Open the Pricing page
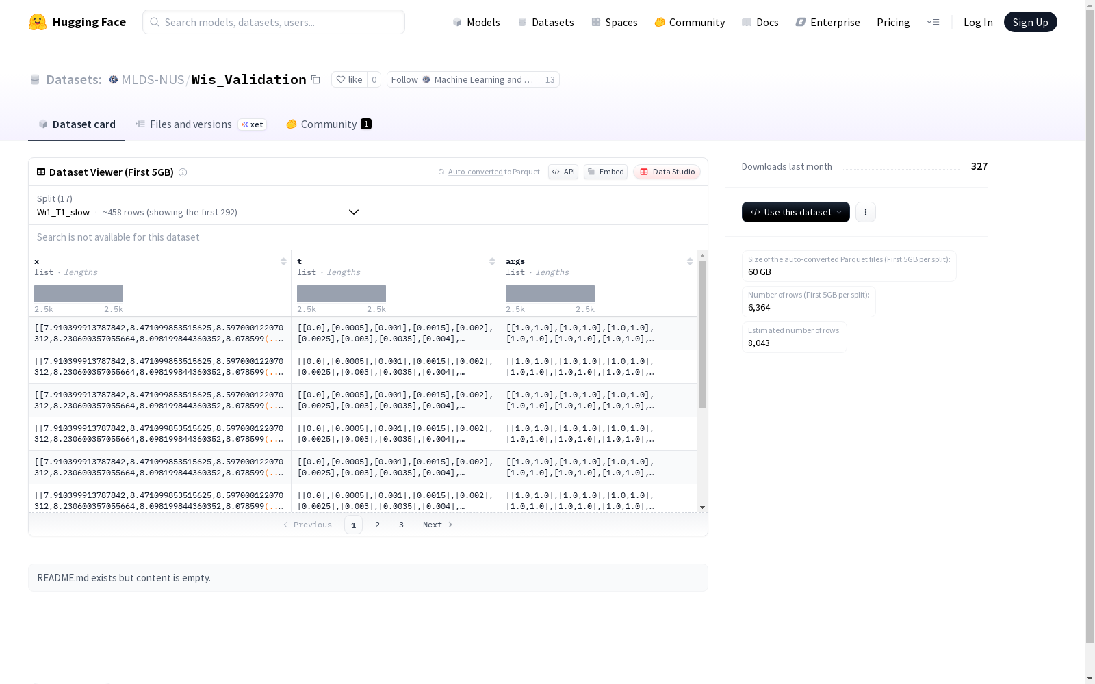The width and height of the screenshot is (1095, 684). tap(893, 22)
